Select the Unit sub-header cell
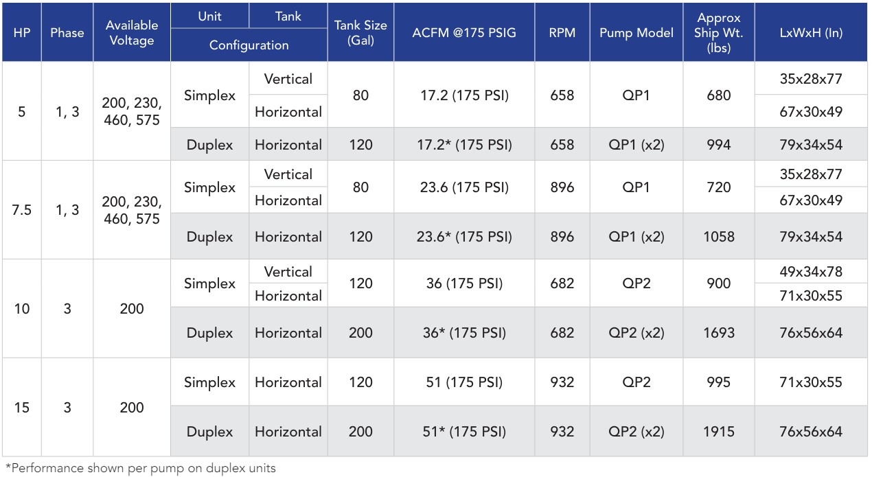Image resolution: width=872 pixels, height=477 pixels. (x=209, y=16)
